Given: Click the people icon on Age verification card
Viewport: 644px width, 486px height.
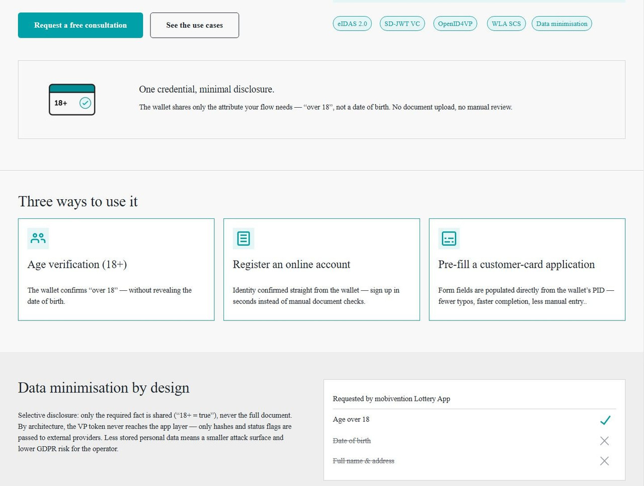Looking at the screenshot, I should point(38,238).
